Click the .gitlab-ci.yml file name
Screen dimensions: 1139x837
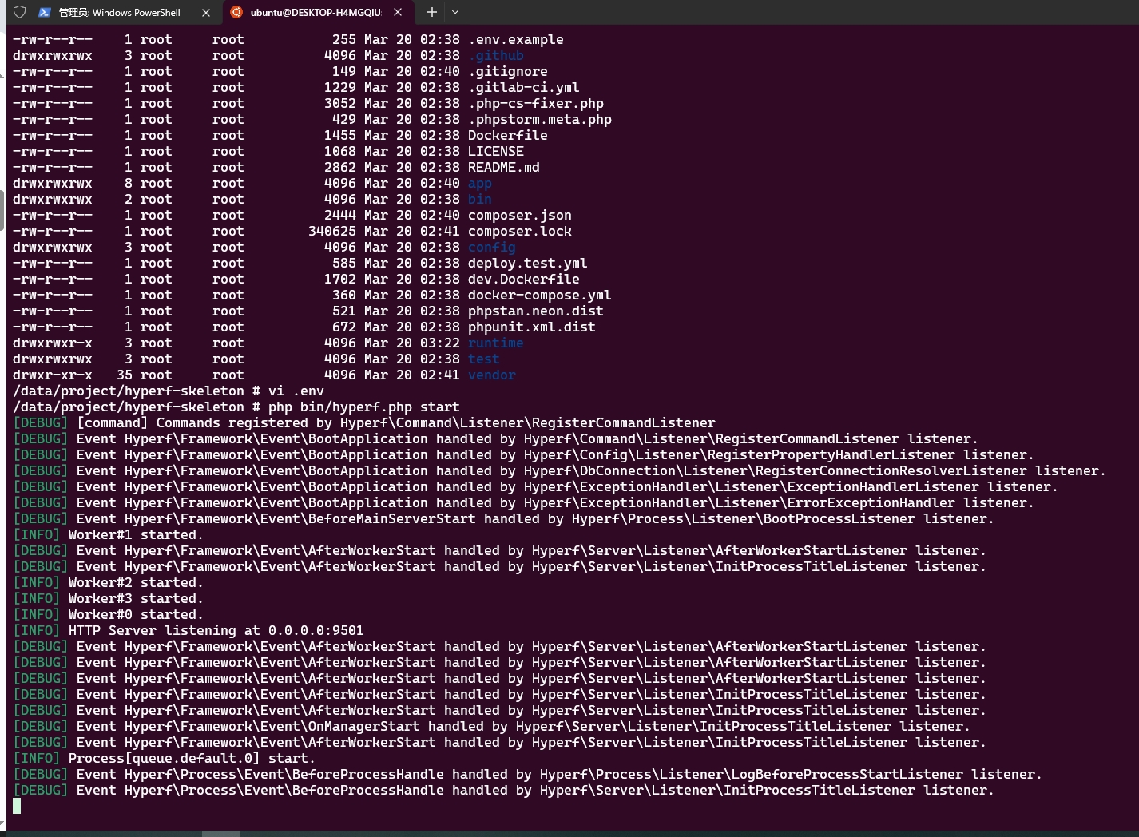pyautogui.click(x=524, y=88)
